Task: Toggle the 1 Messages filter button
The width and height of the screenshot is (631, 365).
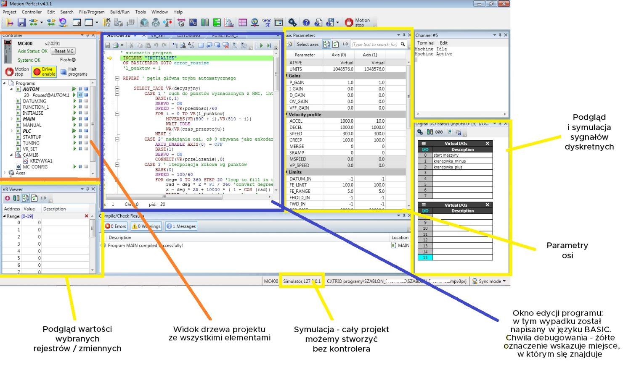Action: (x=181, y=226)
